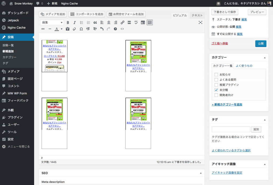This screenshot has height=185, width=273.
Task: Open the メディア sidebar menu
Action: click(x=17, y=71)
